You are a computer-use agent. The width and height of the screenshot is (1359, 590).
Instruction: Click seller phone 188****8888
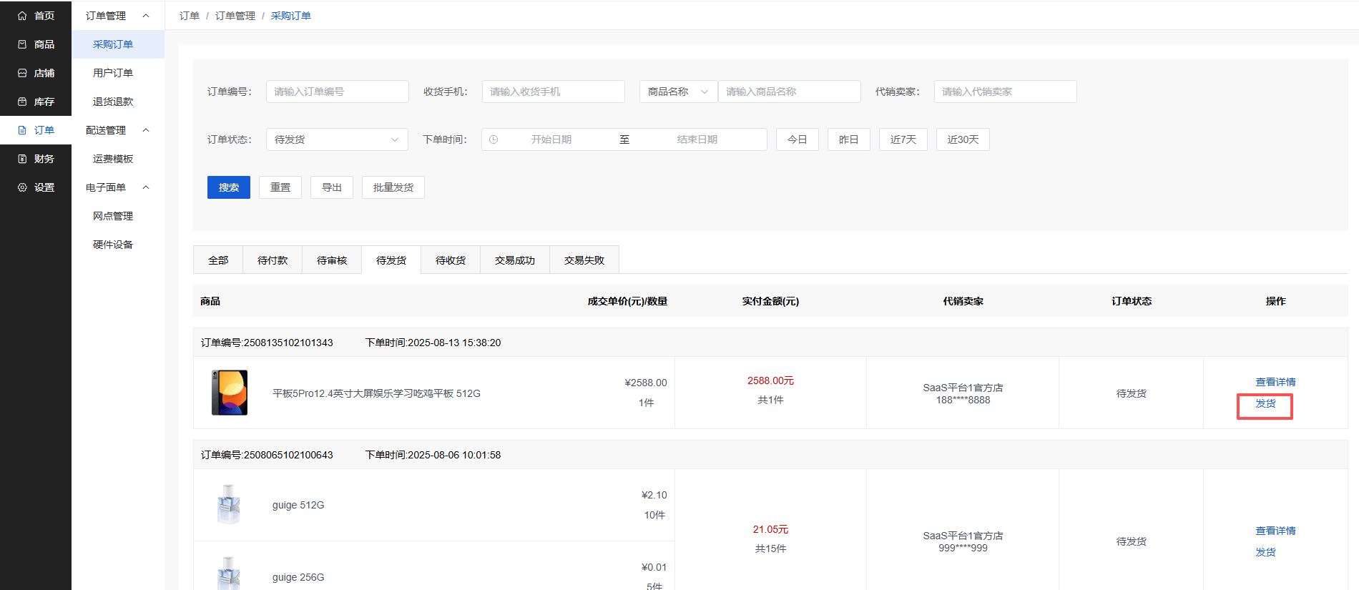click(963, 400)
